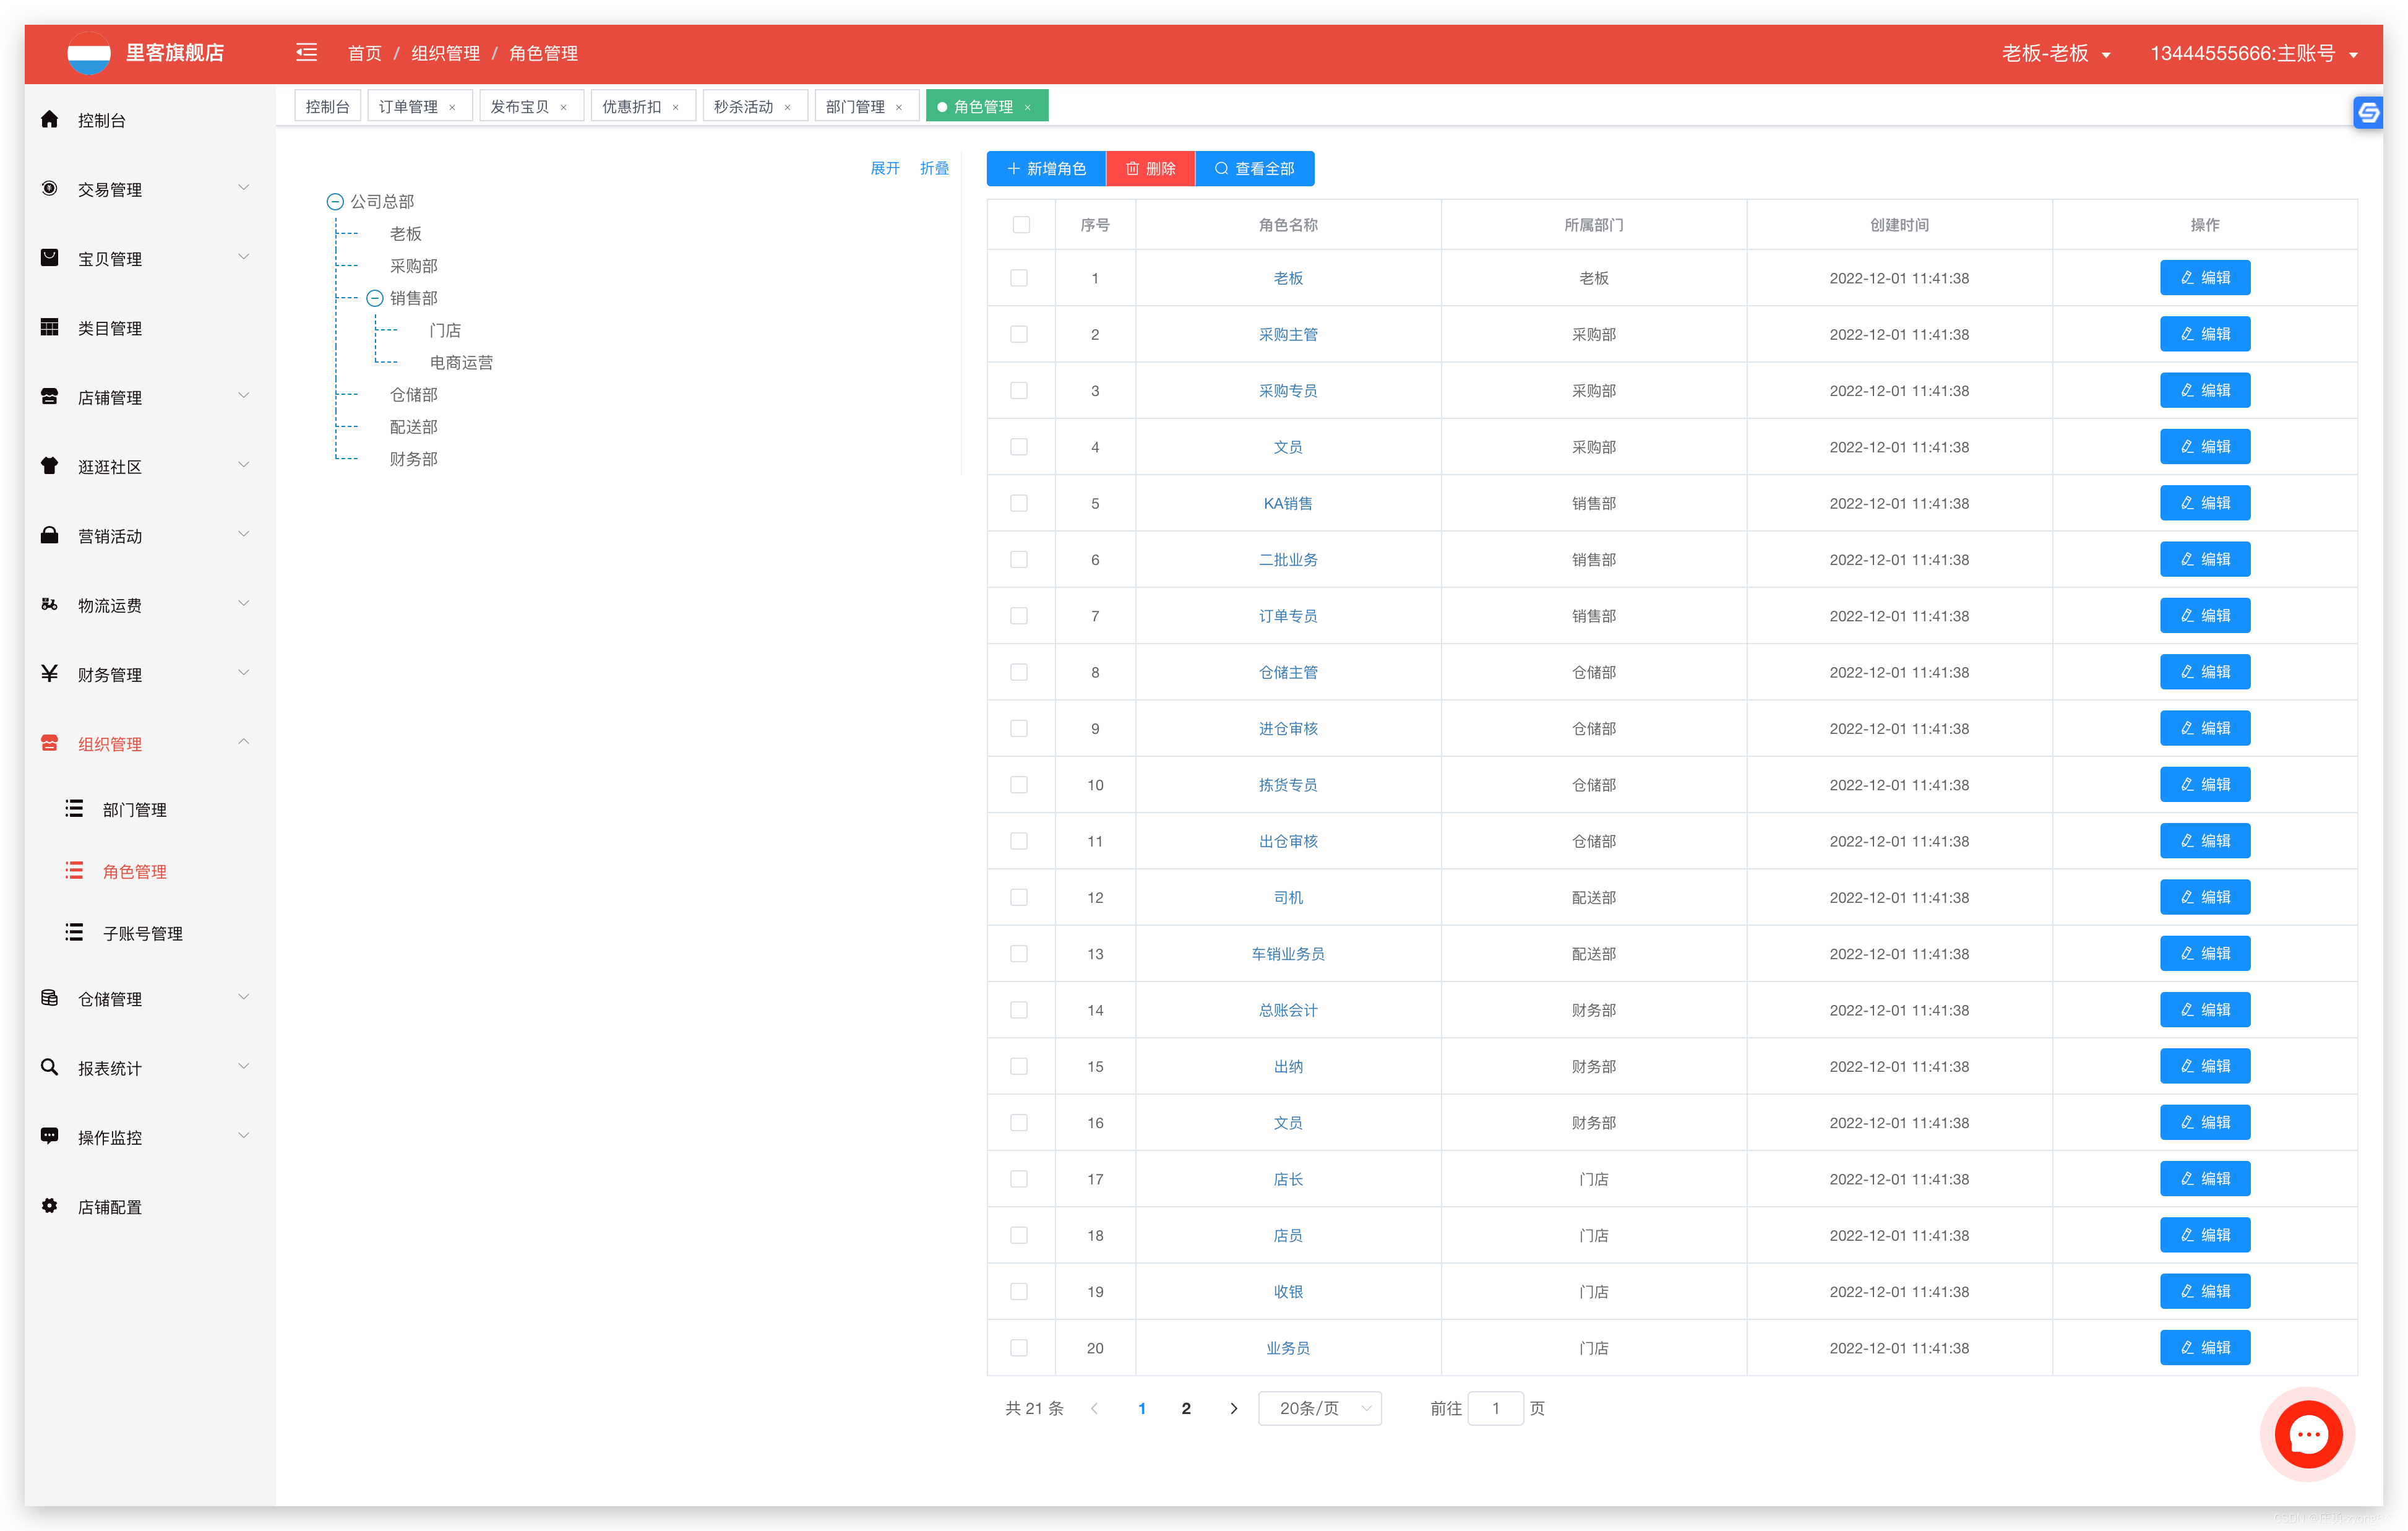Switch to the 订单管理 tab

(x=408, y=107)
